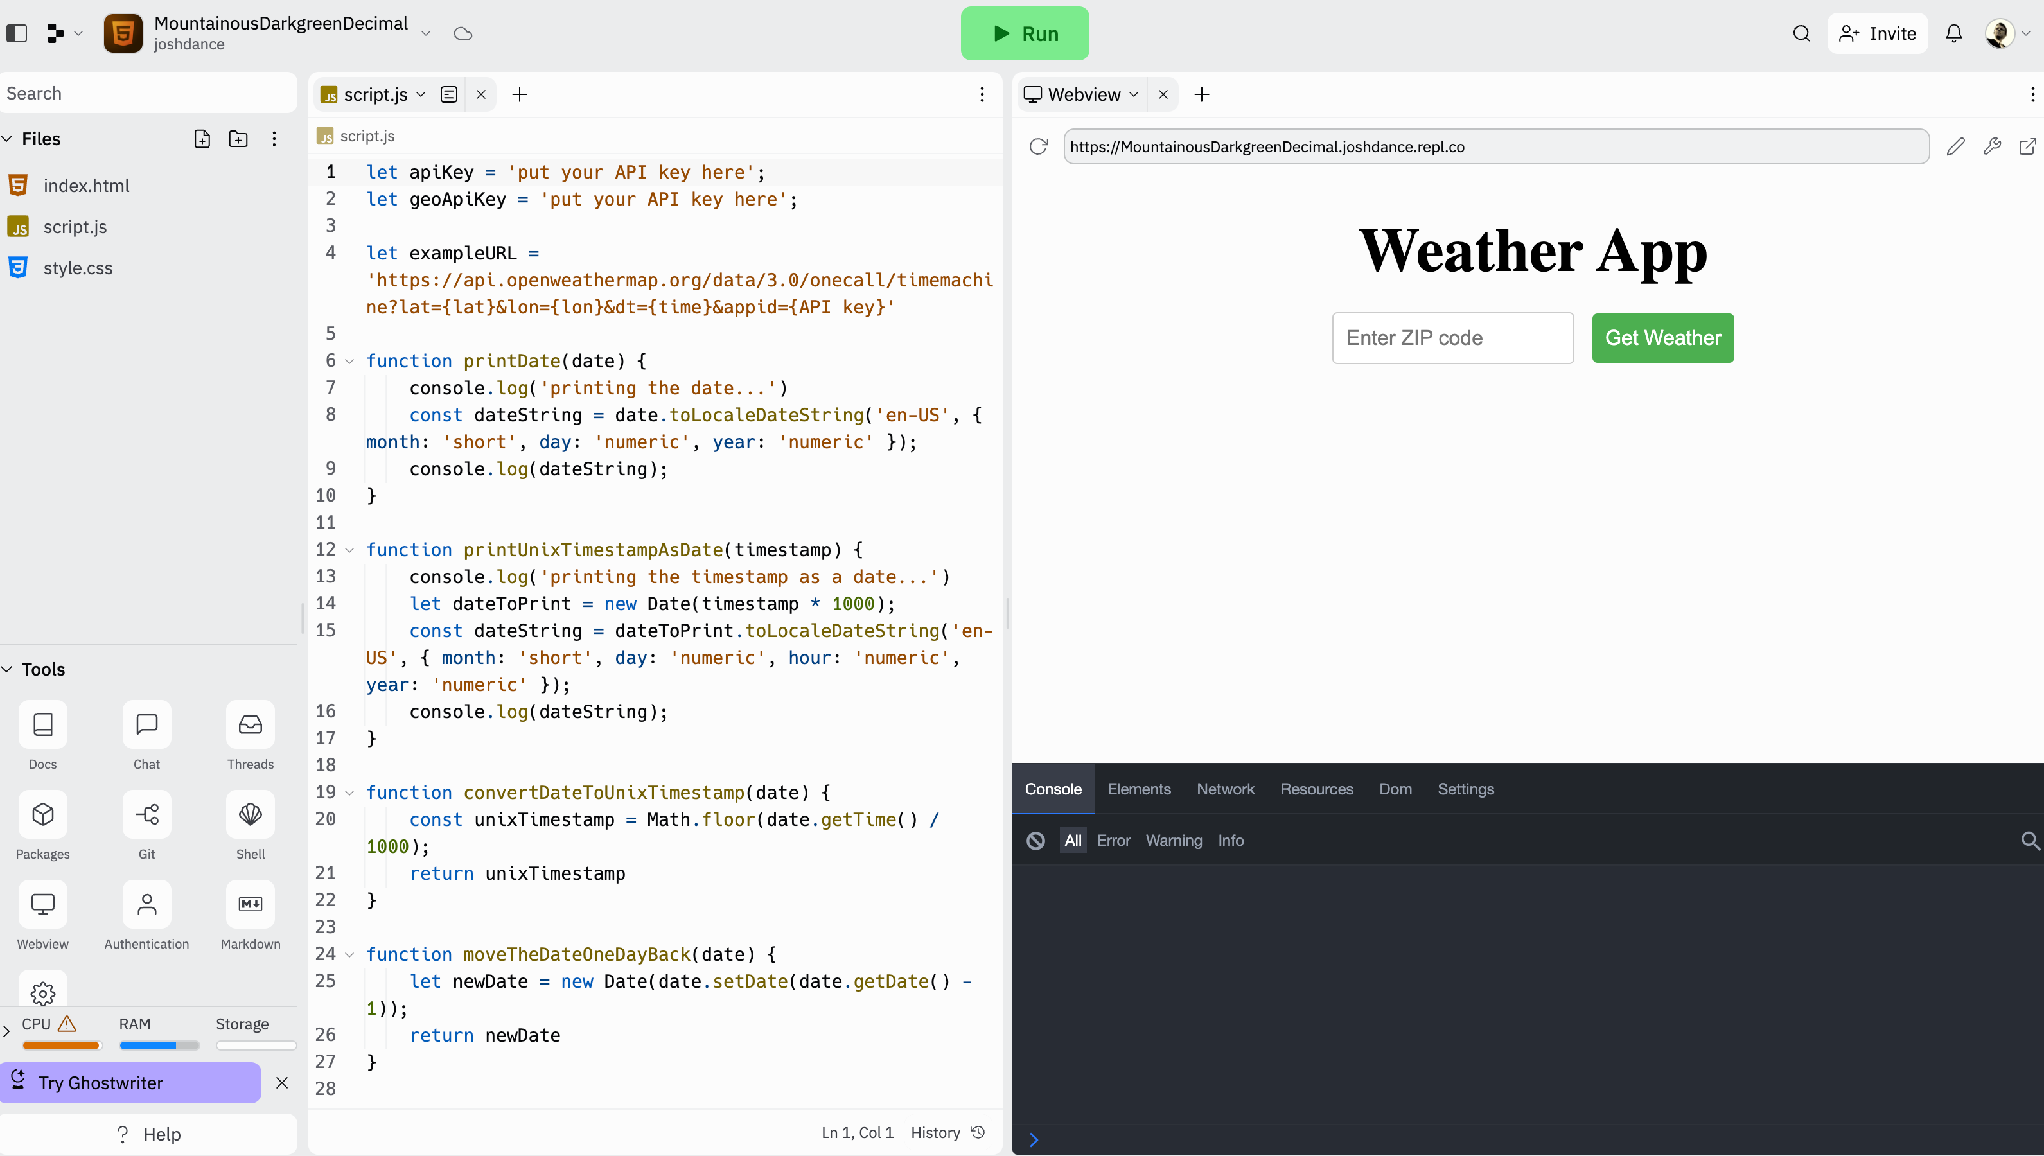Focus the Search files field
Image resolution: width=2044 pixels, height=1156 pixels.
[x=148, y=93]
